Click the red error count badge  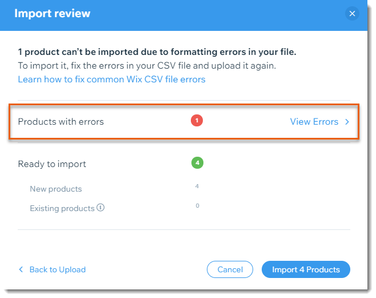click(x=197, y=121)
